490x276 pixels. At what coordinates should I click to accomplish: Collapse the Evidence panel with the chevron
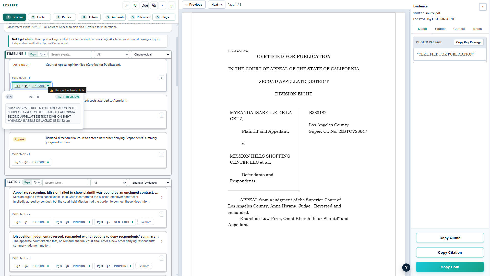(x=483, y=7)
